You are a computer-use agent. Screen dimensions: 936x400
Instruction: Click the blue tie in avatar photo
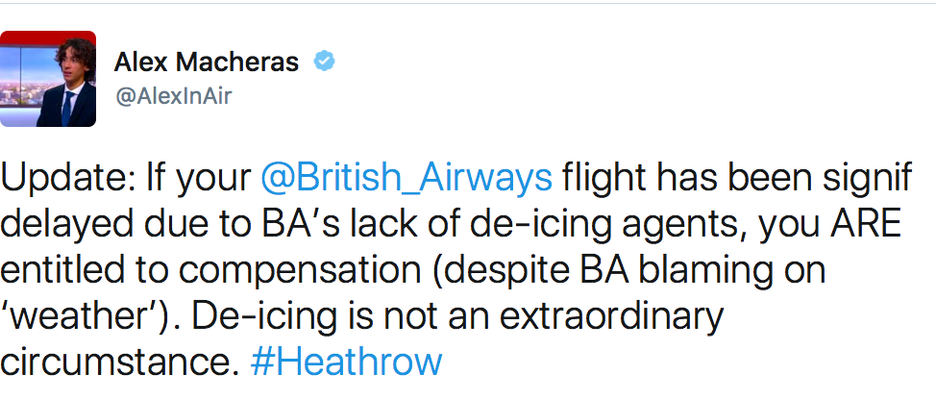(x=67, y=109)
